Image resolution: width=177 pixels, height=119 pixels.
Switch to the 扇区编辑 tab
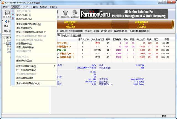77,36
